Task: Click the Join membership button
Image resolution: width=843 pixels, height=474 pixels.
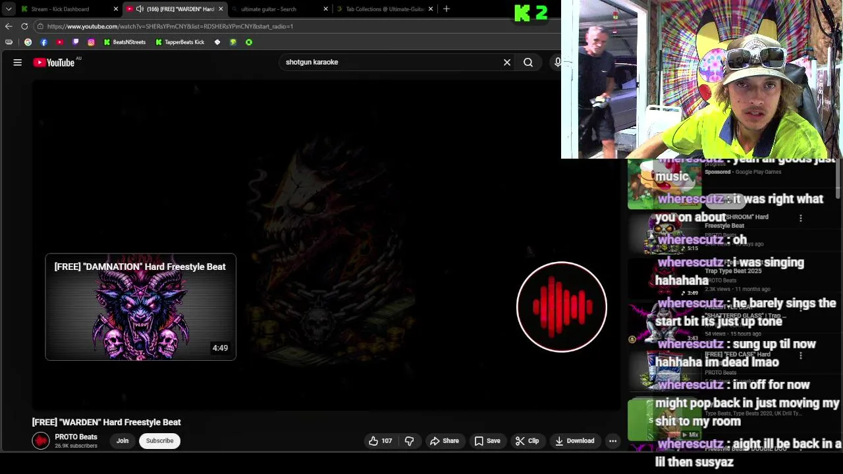Action: coord(122,441)
